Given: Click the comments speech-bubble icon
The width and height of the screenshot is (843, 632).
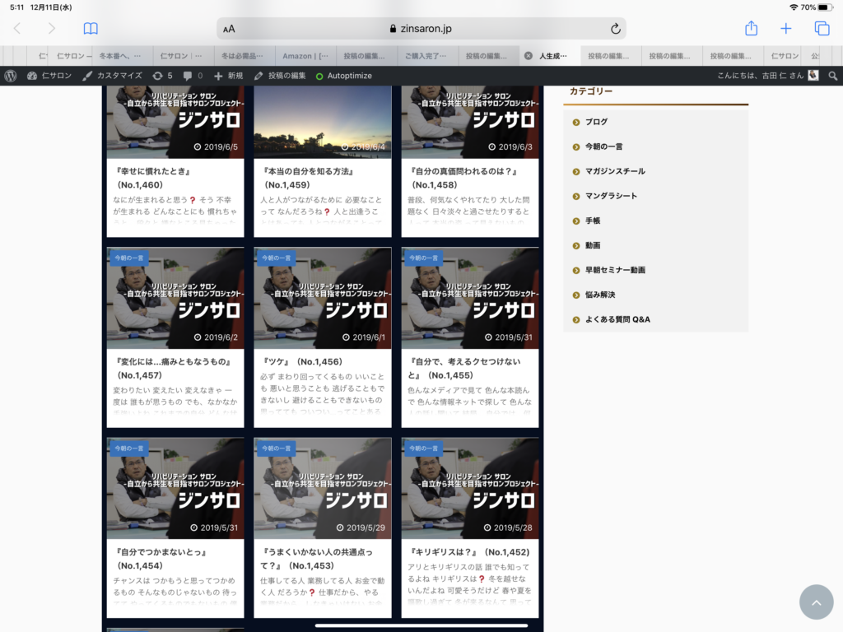Looking at the screenshot, I should point(188,75).
